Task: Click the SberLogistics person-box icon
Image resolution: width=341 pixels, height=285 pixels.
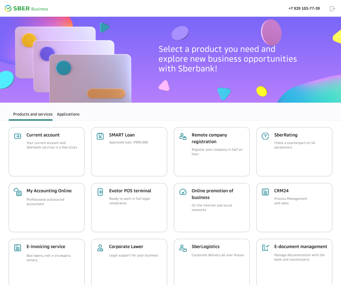Action: (183, 248)
